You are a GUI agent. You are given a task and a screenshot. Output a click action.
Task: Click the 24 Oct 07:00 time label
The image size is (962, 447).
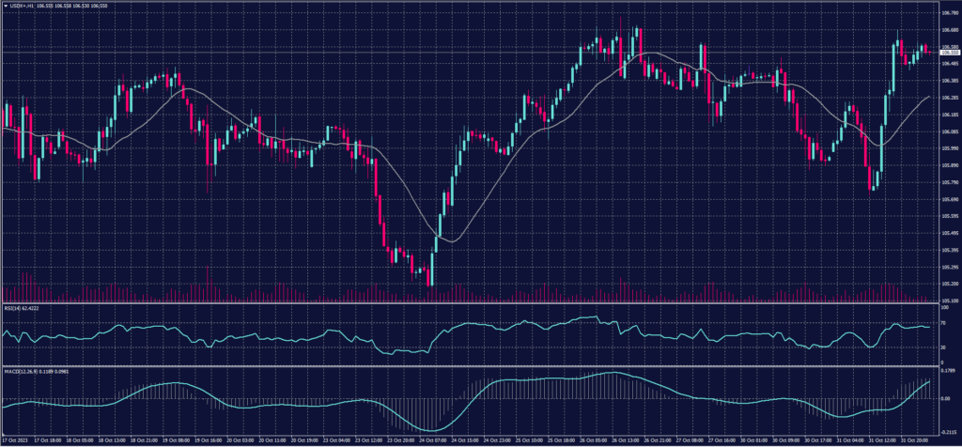[x=434, y=439]
